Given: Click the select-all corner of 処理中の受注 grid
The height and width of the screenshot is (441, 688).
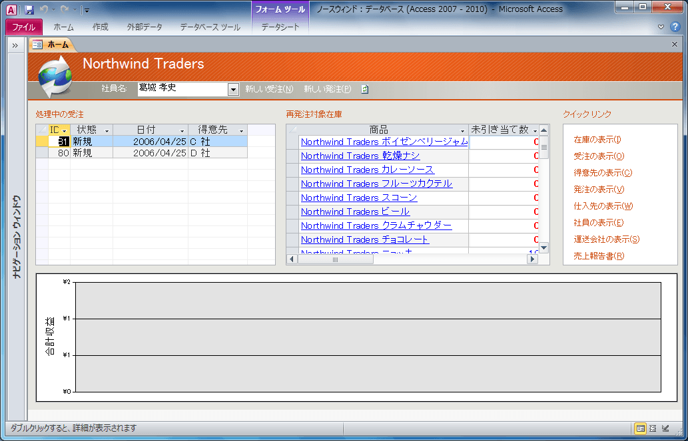Looking at the screenshot, I should 42,130.
